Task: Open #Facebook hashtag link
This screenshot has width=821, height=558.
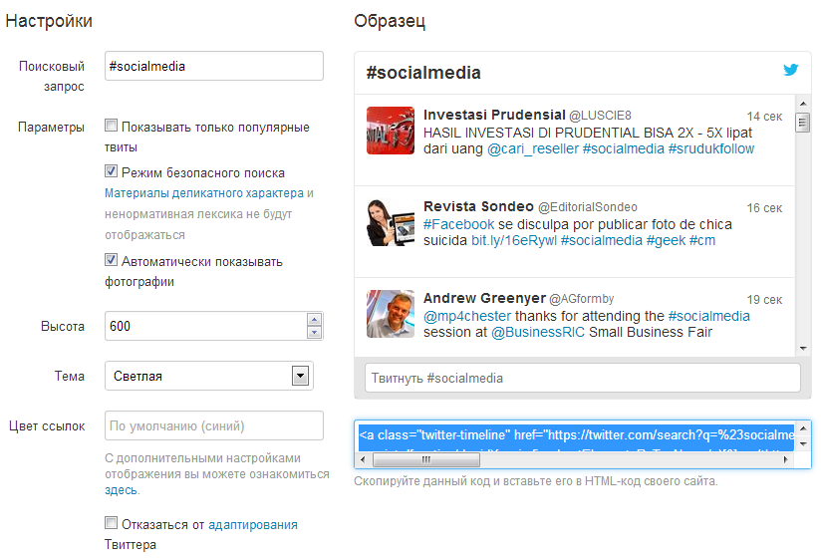Action: (458, 224)
